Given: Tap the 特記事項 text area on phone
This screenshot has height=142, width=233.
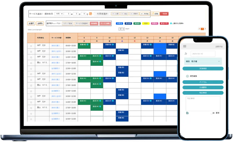Looking at the screenshot, I should 203,104.
